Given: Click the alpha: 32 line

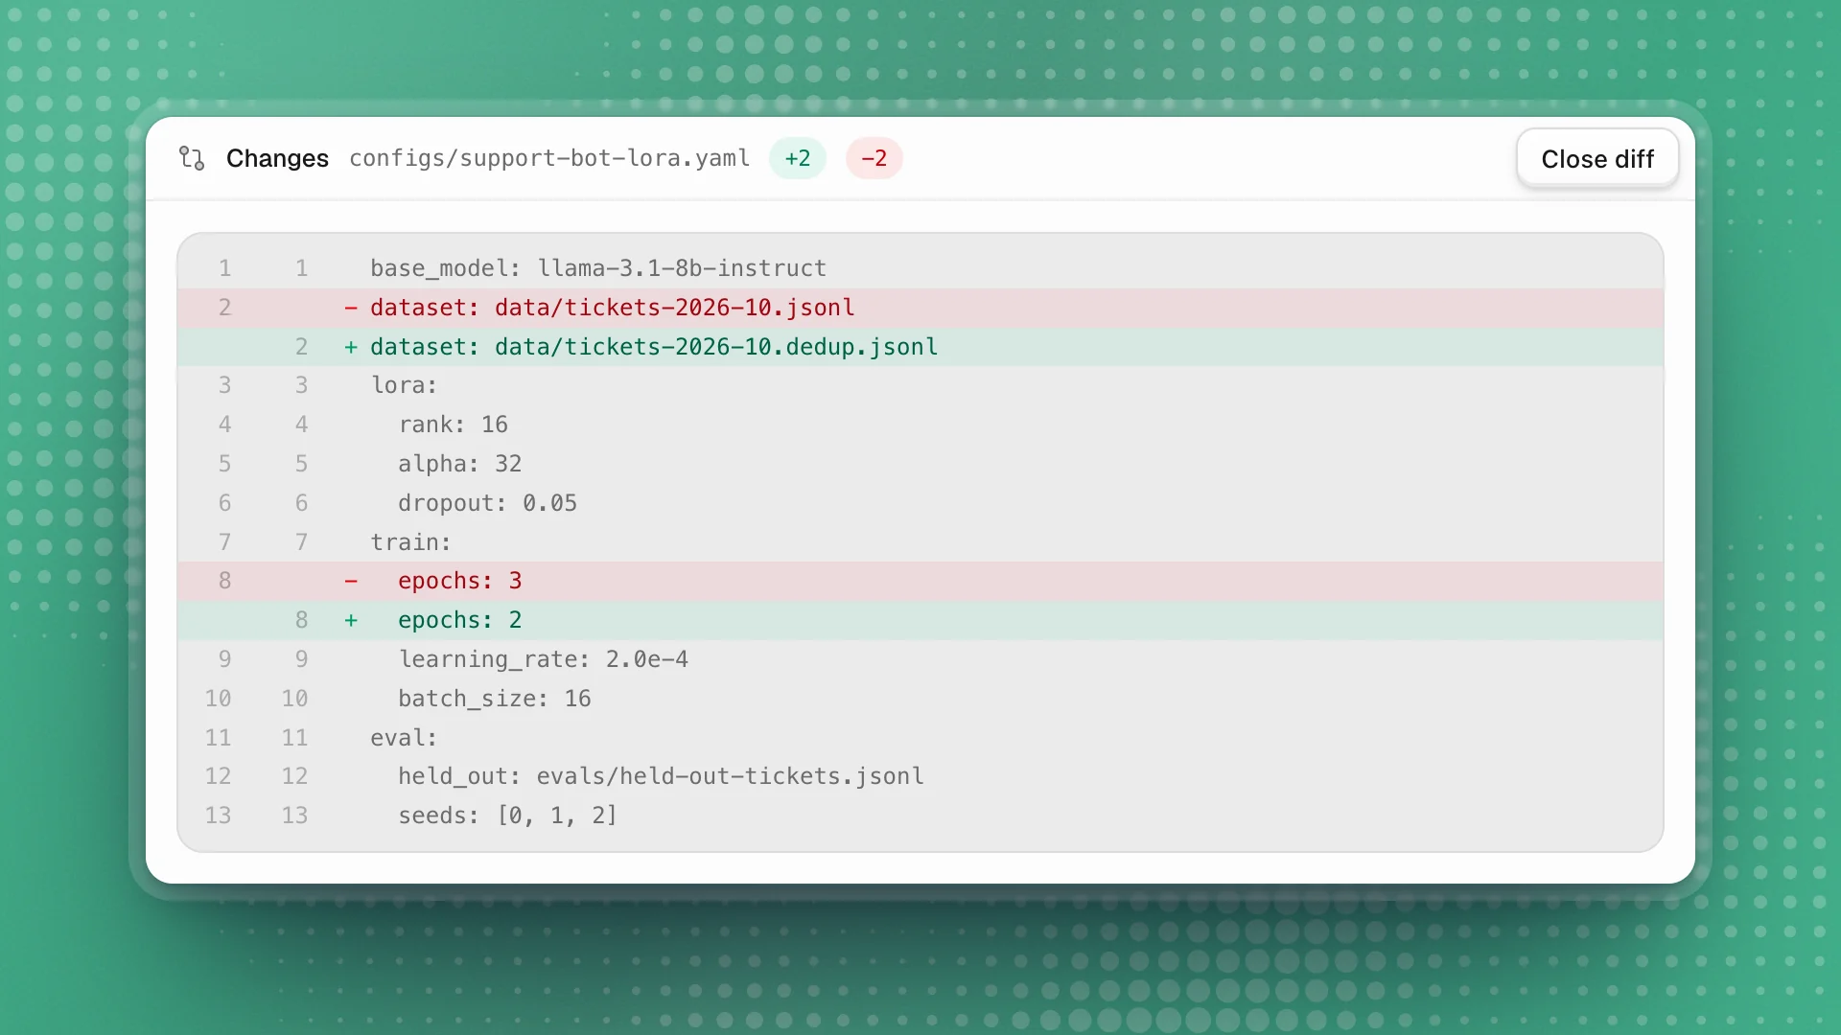Looking at the screenshot, I should click(920, 464).
